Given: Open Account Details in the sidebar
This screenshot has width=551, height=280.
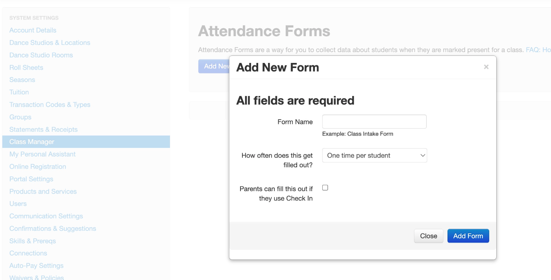Looking at the screenshot, I should tap(33, 30).
